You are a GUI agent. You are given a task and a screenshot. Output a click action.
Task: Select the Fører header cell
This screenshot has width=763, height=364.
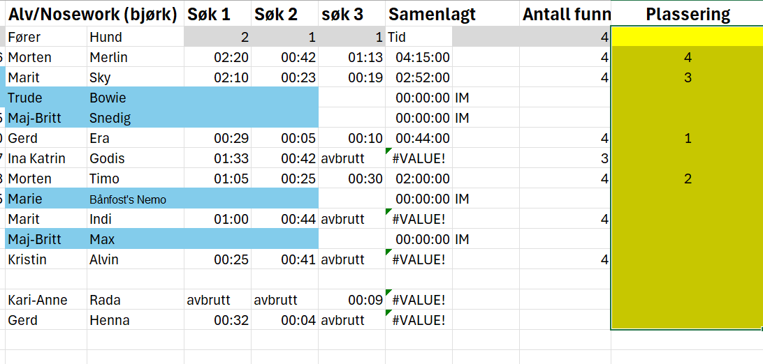[x=45, y=37]
